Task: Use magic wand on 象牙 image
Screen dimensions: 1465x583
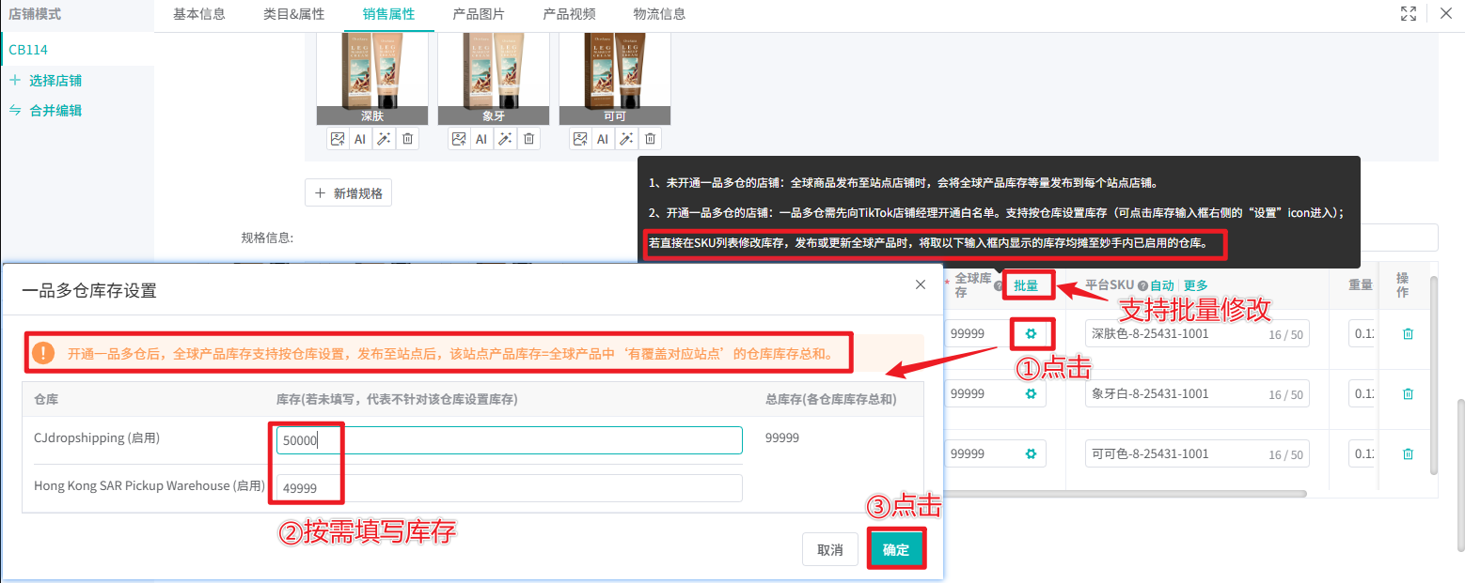Action: 505,139
